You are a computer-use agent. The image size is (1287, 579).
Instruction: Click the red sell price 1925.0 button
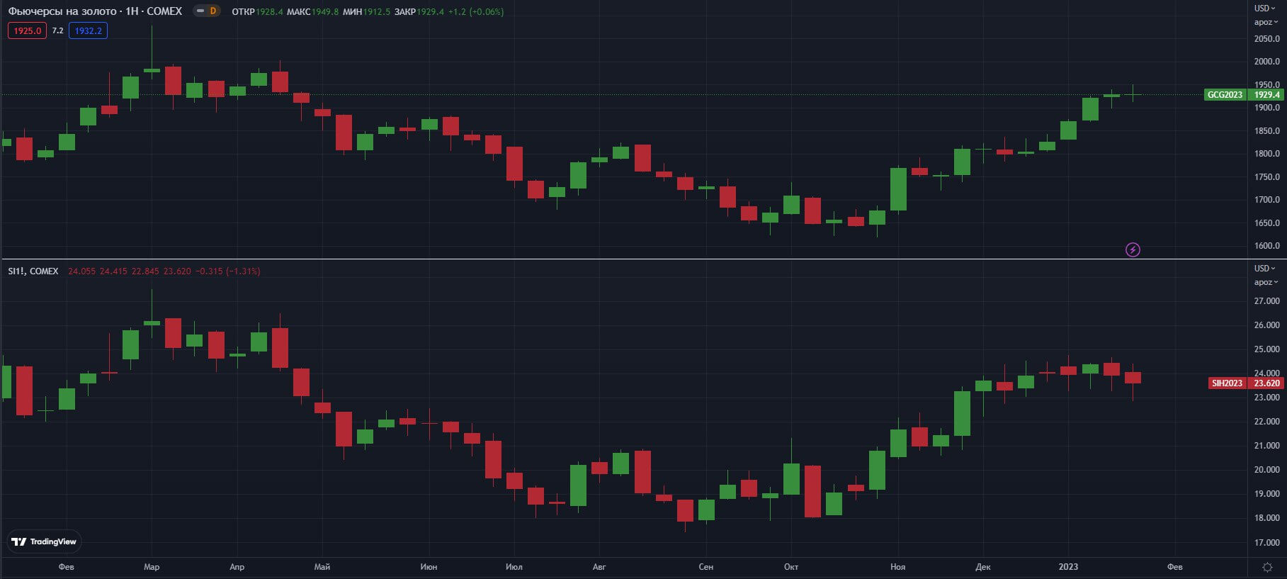tap(28, 30)
